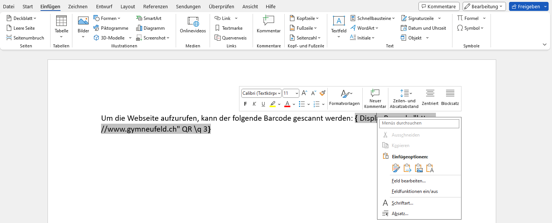Paste keeping source formatting option
Screen dimensions: 552x223
point(396,168)
